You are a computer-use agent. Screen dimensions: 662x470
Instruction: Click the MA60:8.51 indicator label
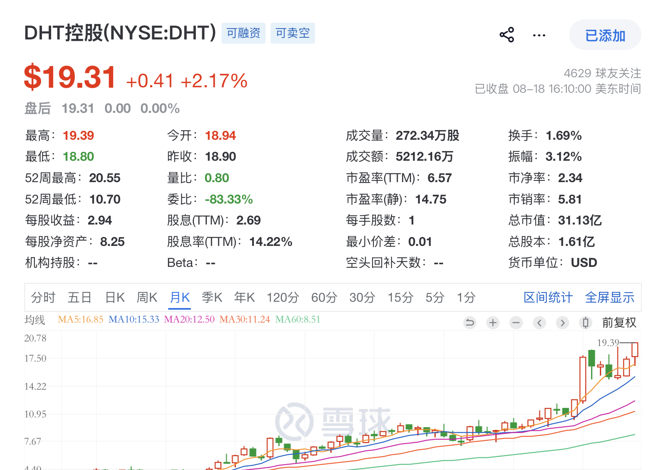coord(298,319)
